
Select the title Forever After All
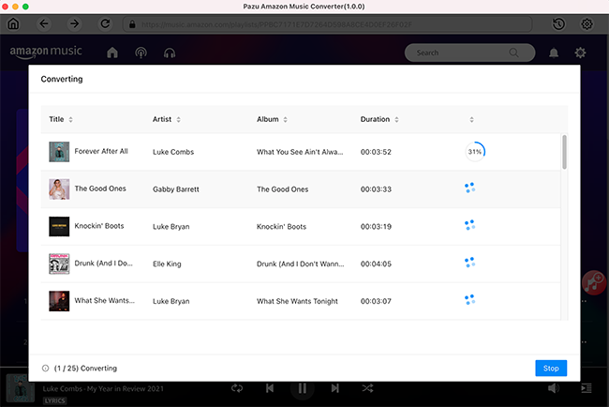(101, 151)
